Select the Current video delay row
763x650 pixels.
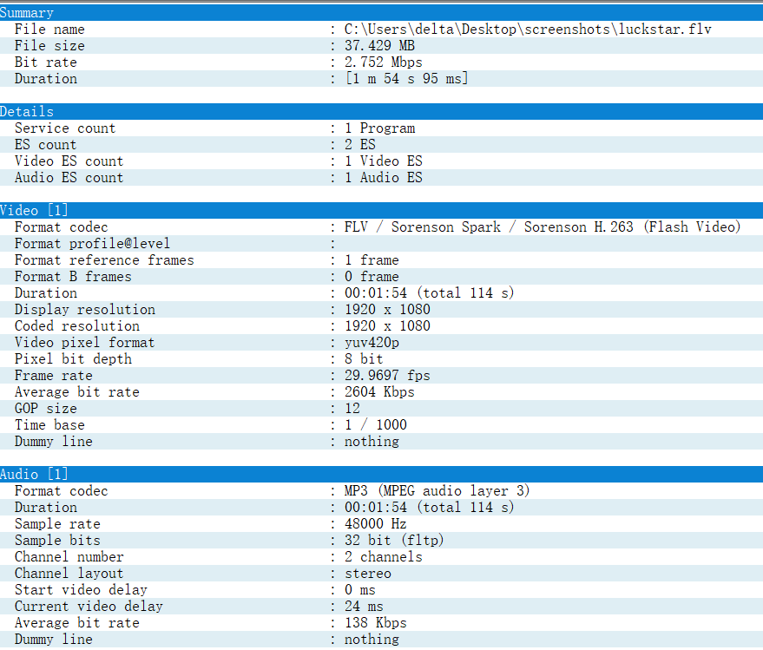coord(89,607)
